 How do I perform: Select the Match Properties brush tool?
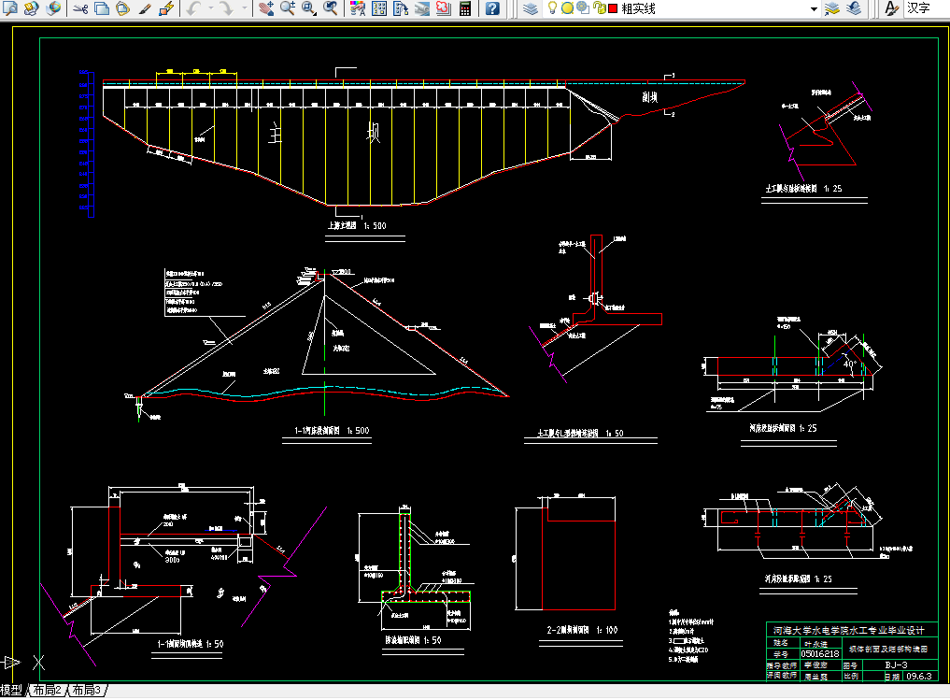pos(145,8)
